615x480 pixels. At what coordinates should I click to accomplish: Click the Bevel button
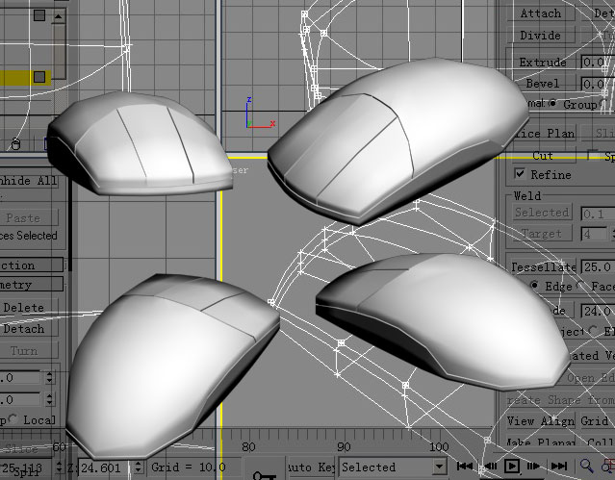click(x=542, y=84)
